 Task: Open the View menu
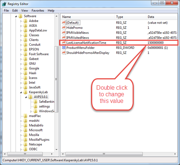click(x=25, y=11)
